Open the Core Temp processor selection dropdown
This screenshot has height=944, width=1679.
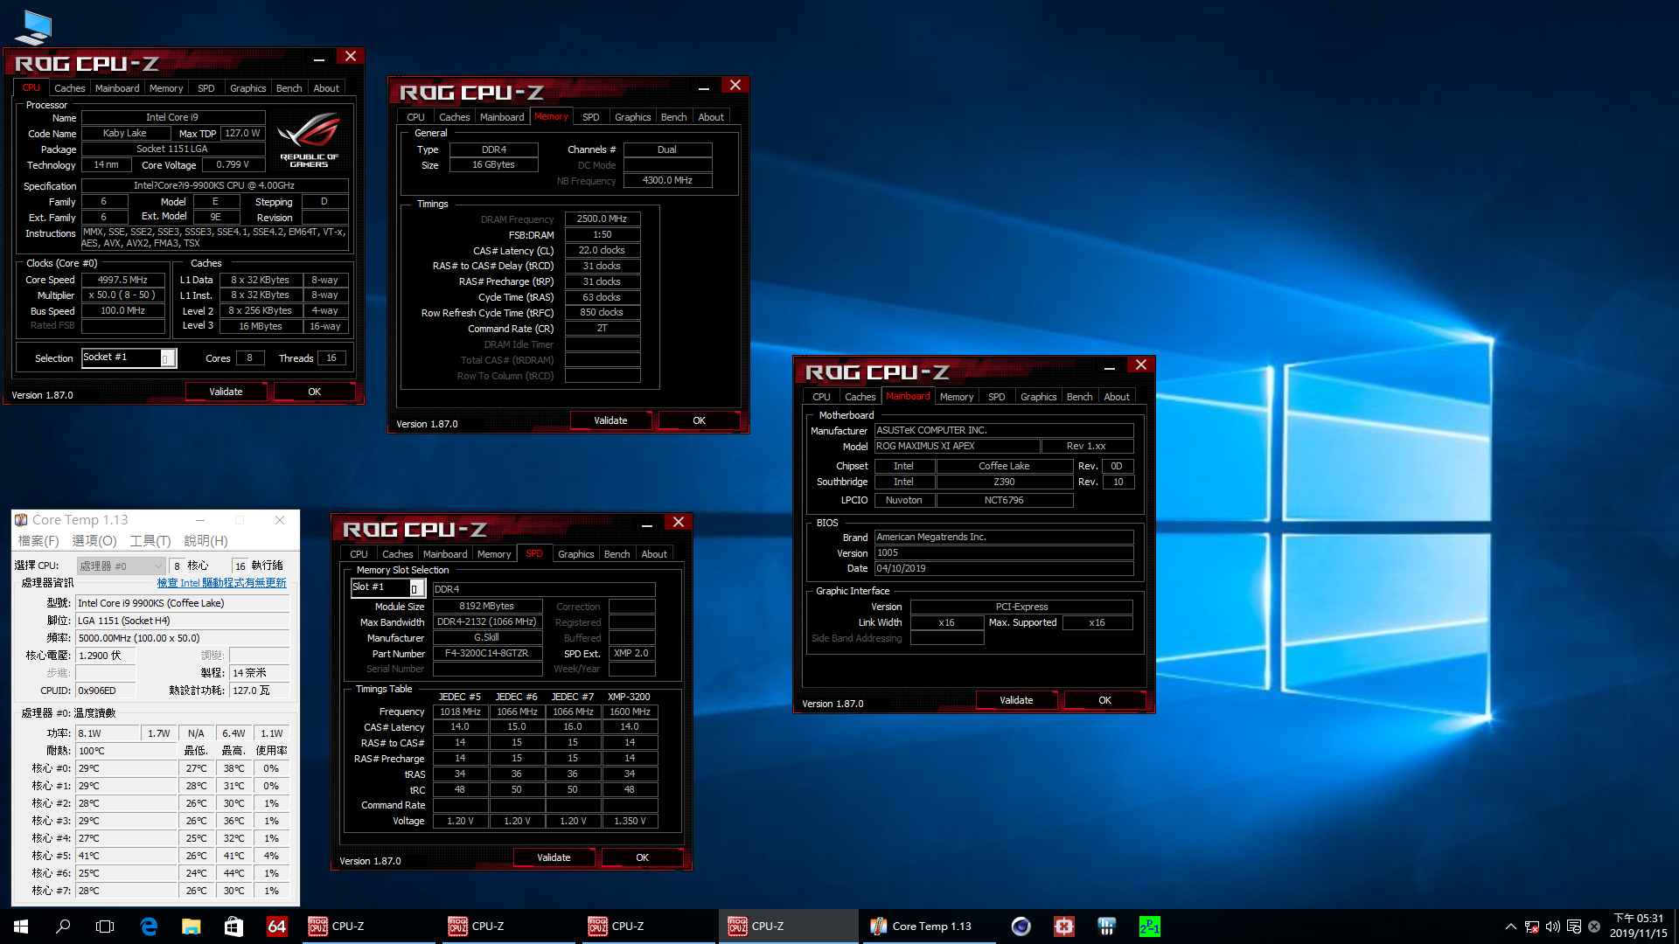(x=121, y=566)
